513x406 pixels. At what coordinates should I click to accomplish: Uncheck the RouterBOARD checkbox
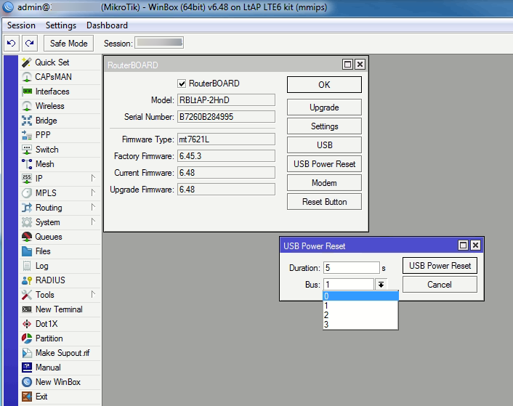pos(182,84)
